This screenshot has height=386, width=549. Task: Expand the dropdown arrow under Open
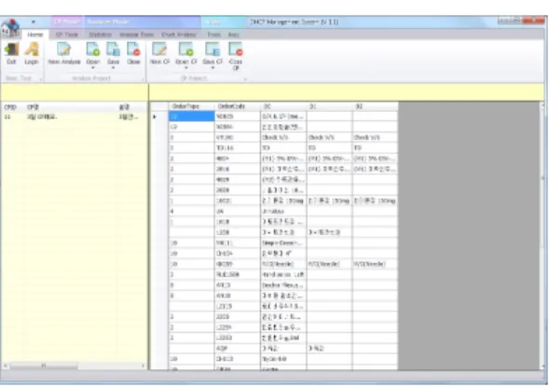pos(93,68)
